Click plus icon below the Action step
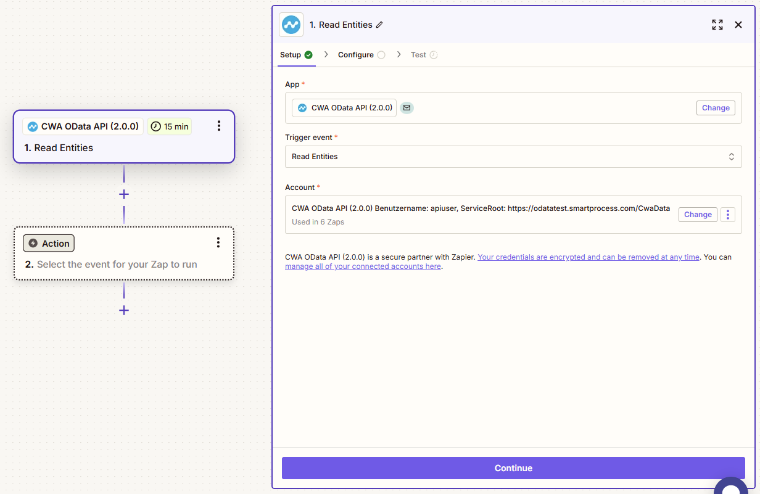Image resolution: width=760 pixels, height=494 pixels. tap(124, 310)
